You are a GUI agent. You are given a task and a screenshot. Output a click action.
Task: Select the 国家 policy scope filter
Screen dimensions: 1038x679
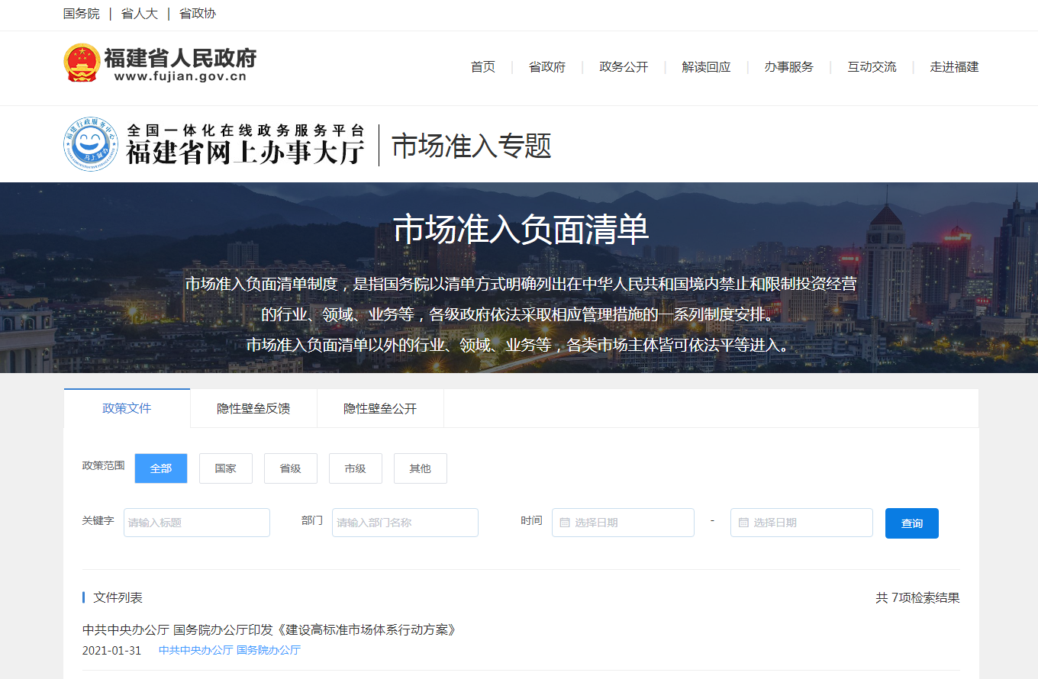226,468
